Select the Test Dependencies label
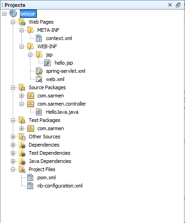Screen dimensions: 185x223 coord(50,153)
